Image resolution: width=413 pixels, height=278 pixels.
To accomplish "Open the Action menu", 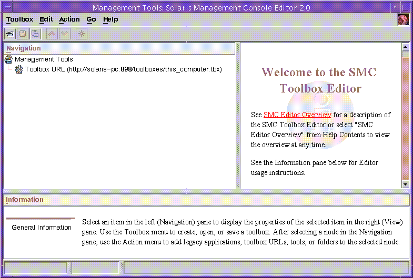I will coord(69,19).
